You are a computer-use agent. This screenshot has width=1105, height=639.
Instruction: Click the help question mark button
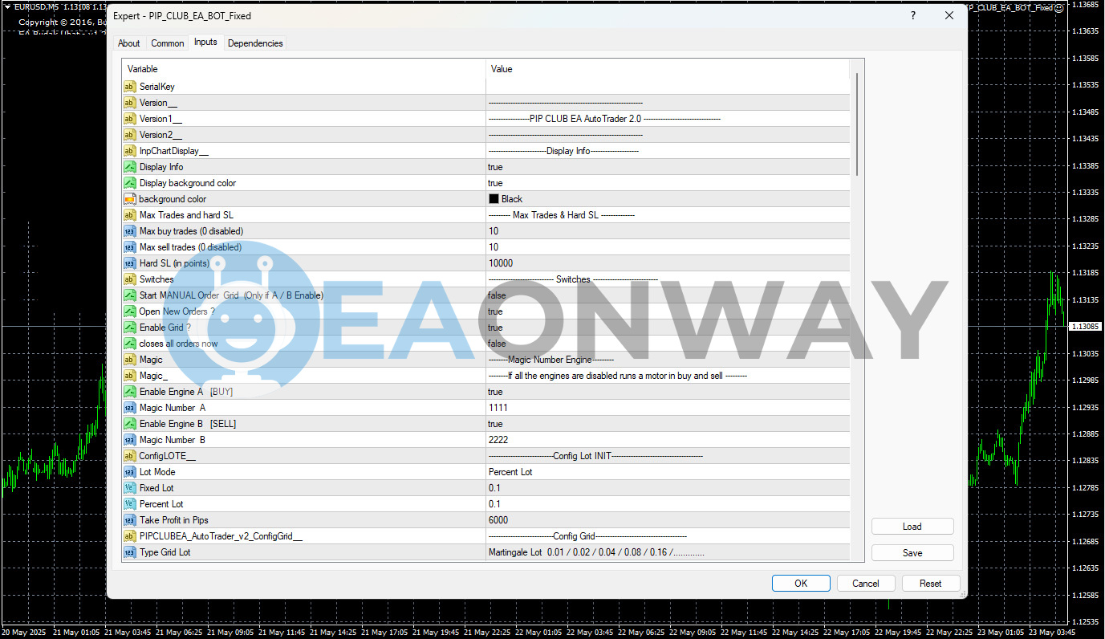click(x=913, y=15)
